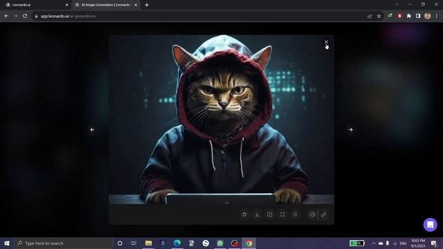Bookmark this page with the star
The width and height of the screenshot is (443, 249).
coord(379,16)
